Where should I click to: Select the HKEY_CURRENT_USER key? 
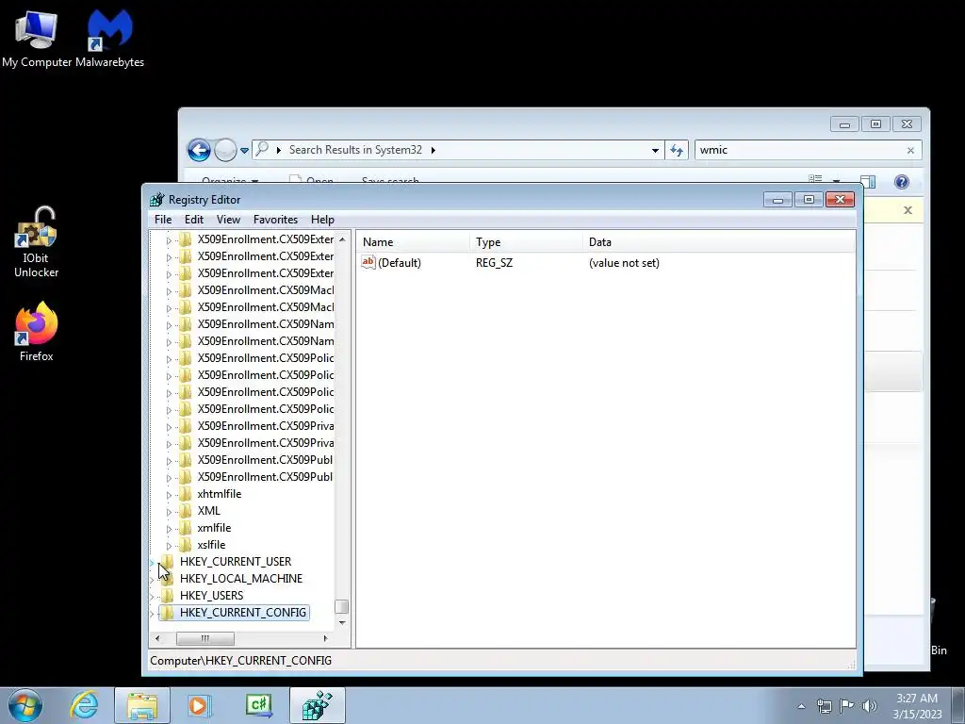236,562
